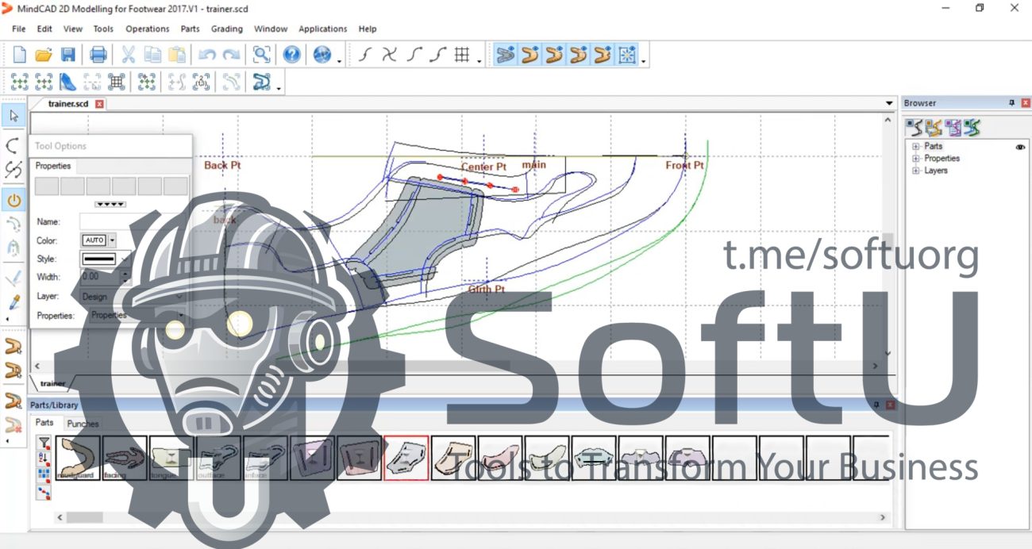
Task: Expand the Parts node in the Browser
Action: pyautogui.click(x=915, y=146)
